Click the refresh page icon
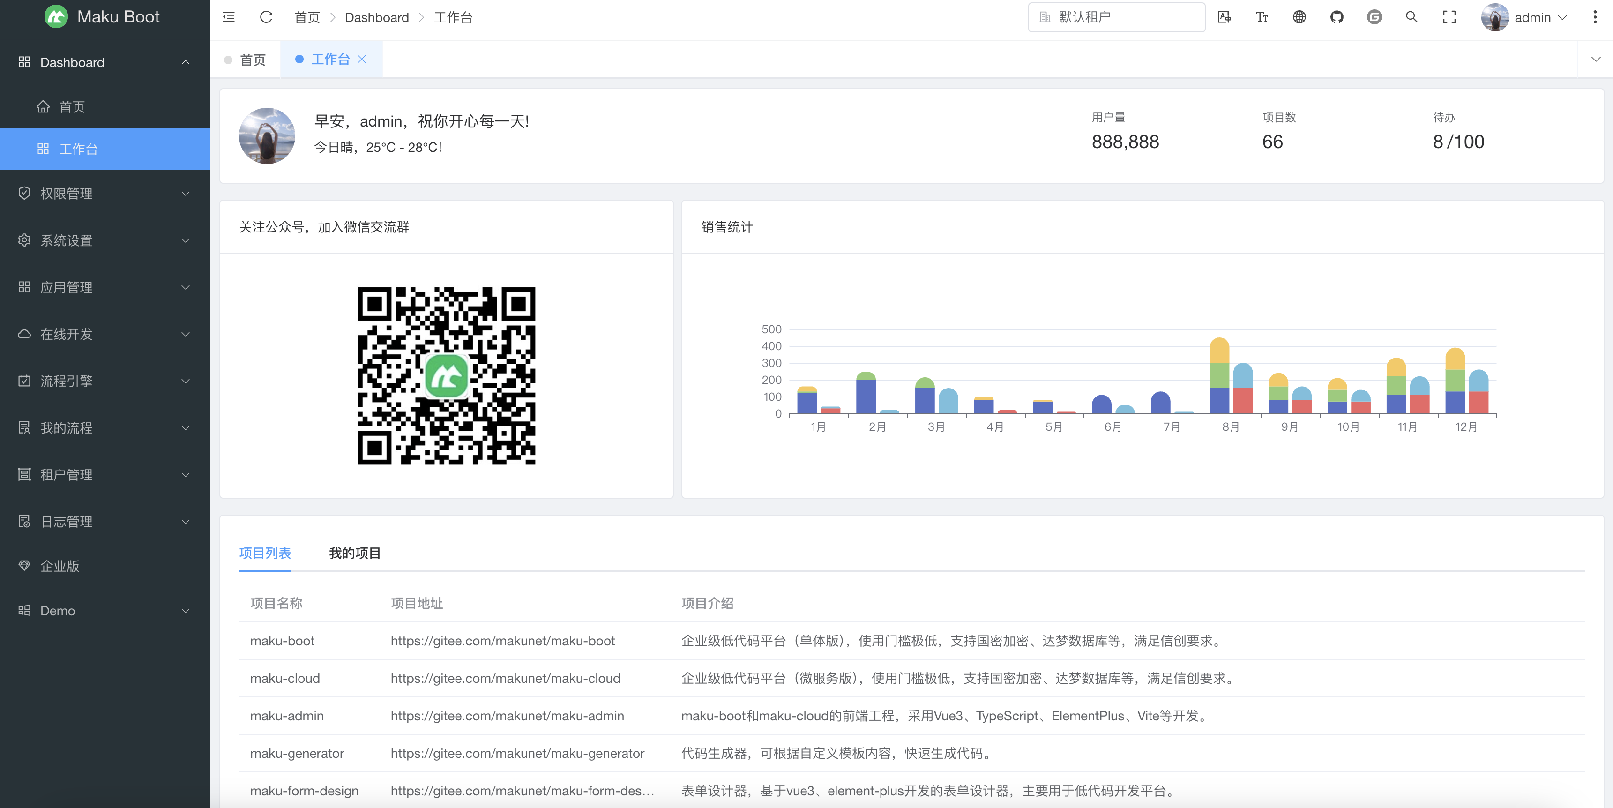The image size is (1613, 808). pyautogui.click(x=266, y=17)
